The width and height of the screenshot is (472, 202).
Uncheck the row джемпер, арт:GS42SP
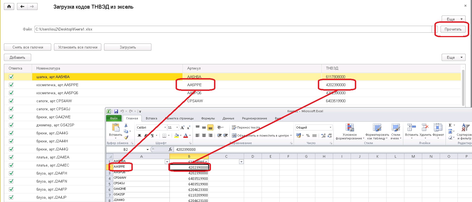point(11,125)
